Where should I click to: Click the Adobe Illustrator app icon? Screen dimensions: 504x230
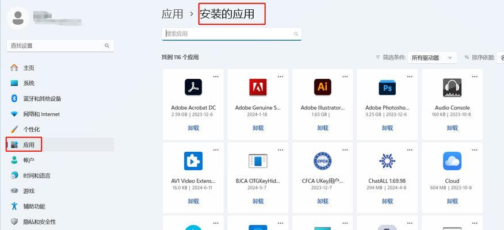click(x=322, y=87)
